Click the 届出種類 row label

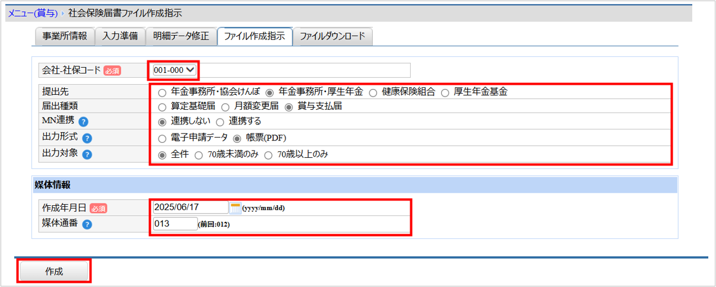coord(59,107)
